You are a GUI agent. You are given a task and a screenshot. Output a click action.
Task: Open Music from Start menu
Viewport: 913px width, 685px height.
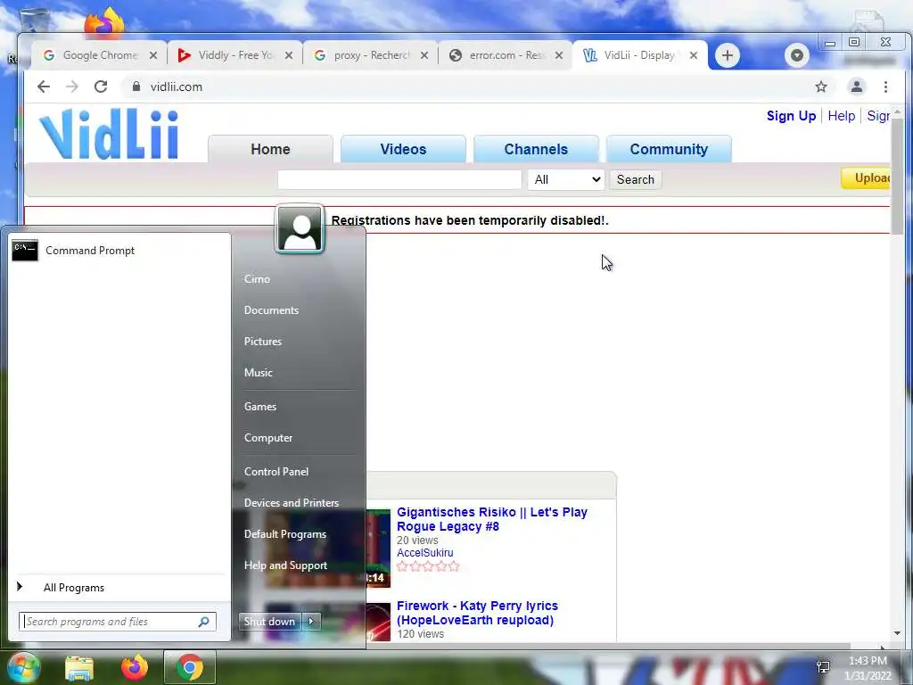[259, 373]
